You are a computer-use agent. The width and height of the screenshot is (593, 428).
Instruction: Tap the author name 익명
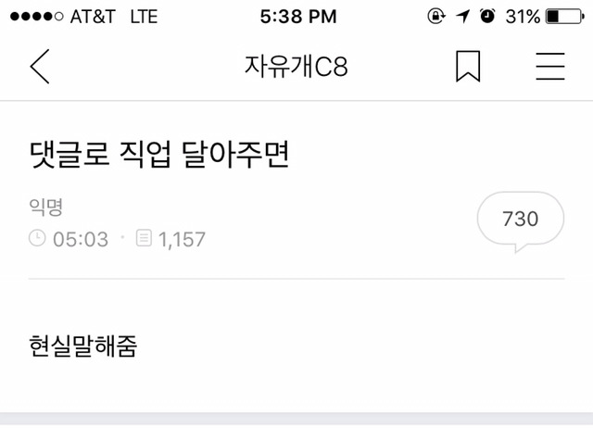(45, 207)
